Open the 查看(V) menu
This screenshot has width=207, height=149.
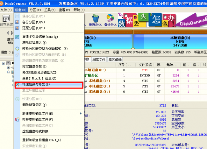pyautogui.click(x=64, y=10)
